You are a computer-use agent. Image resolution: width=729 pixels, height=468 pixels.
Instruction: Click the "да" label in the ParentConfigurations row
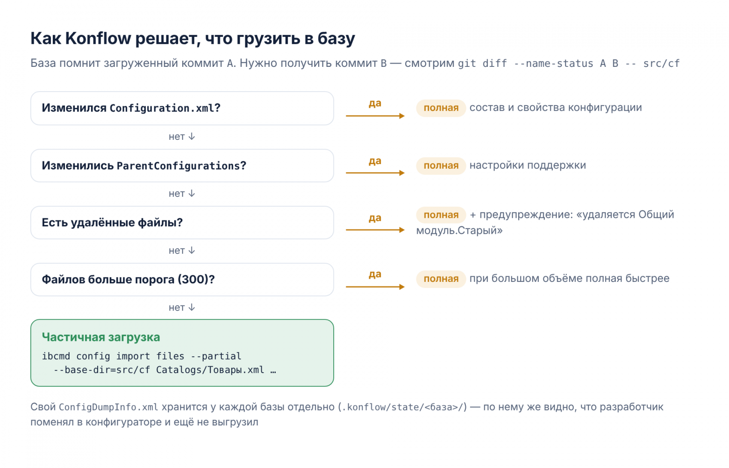tap(375, 161)
